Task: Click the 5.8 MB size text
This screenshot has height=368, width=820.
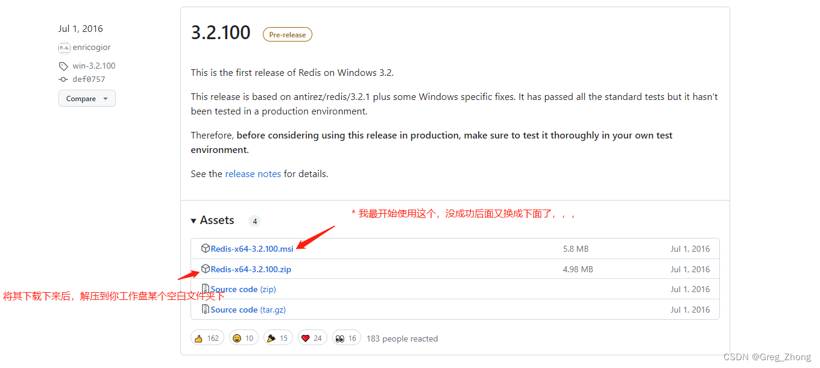Action: click(x=576, y=249)
